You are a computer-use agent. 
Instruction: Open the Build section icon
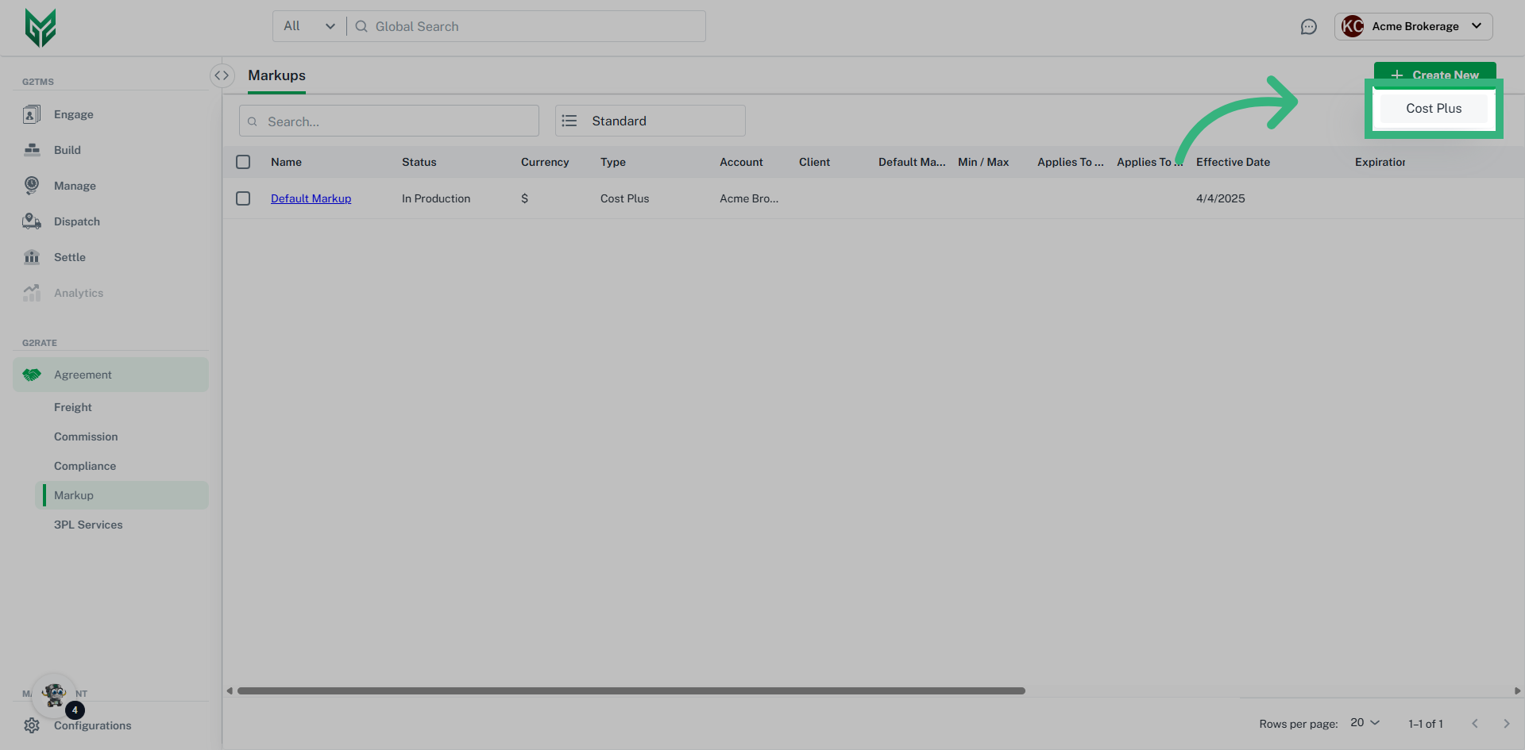coord(32,150)
